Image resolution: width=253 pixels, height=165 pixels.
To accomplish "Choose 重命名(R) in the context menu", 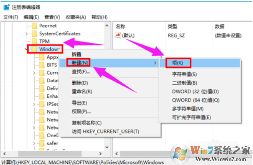I will 110,92.
